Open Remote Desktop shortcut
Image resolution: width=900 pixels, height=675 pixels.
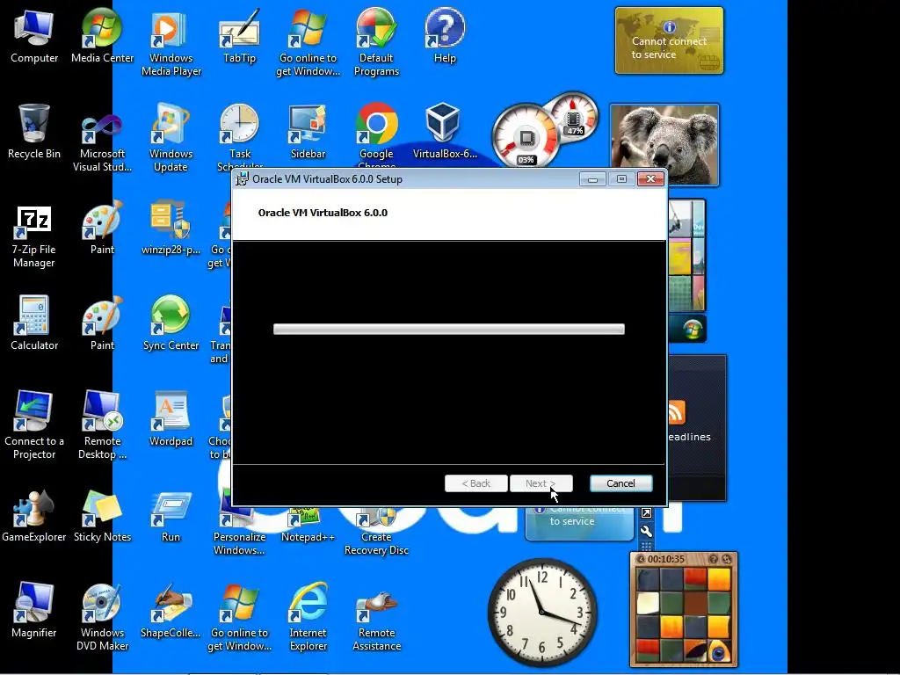click(x=102, y=426)
